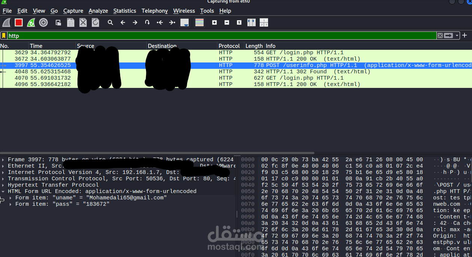
Task: Click the reload capture file icon
Action: coord(95,23)
